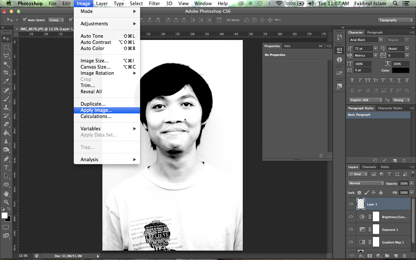Viewport: 416px width, 260px height.
Task: Hide the Exposure 1 layer
Action: (351, 229)
